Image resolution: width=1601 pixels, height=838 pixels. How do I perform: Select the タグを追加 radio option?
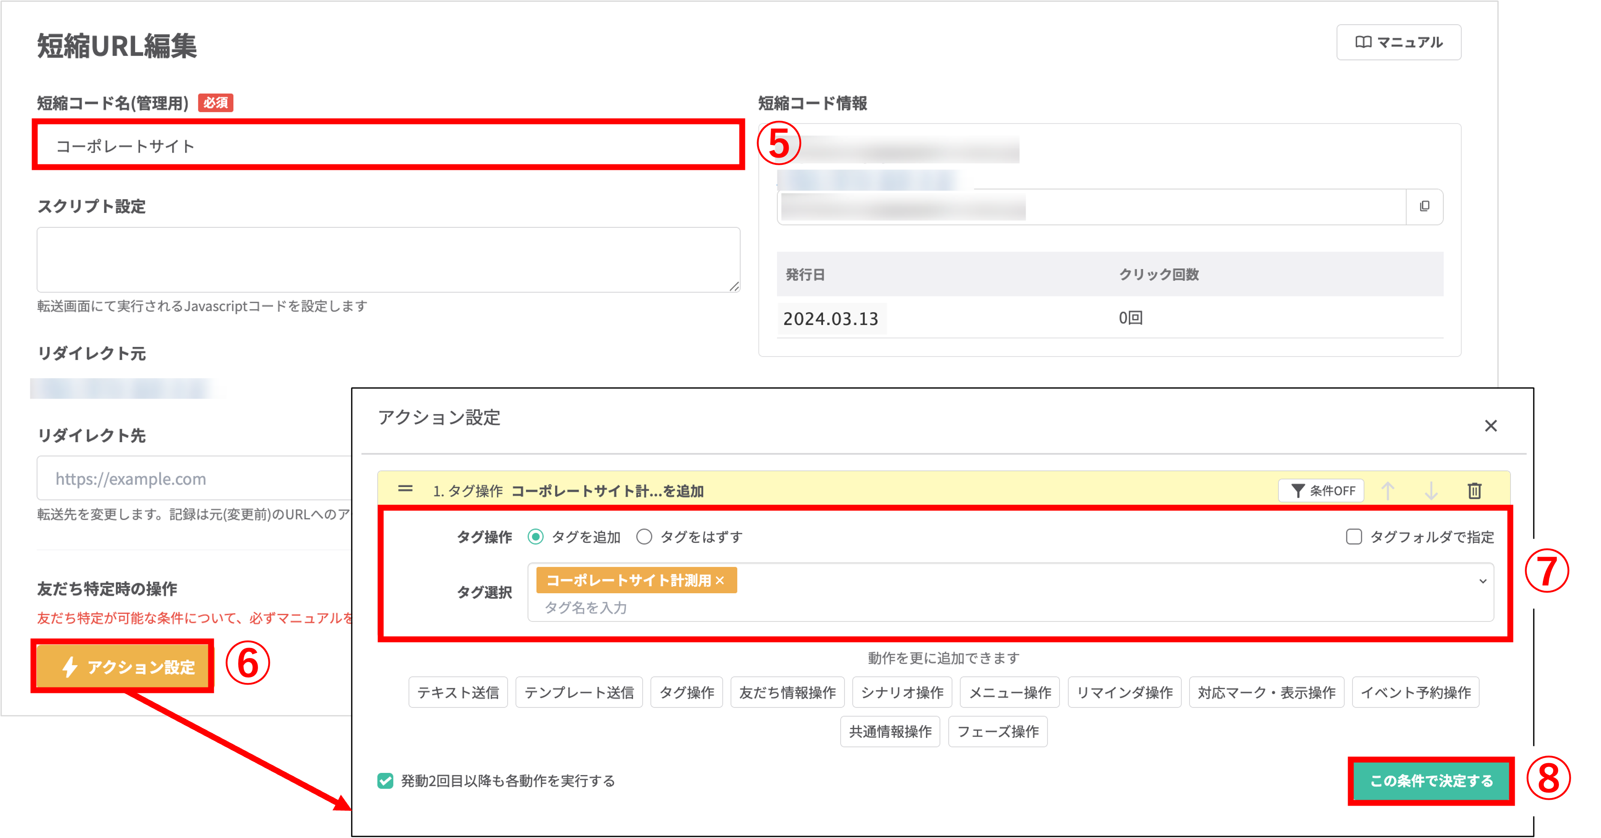[535, 537]
